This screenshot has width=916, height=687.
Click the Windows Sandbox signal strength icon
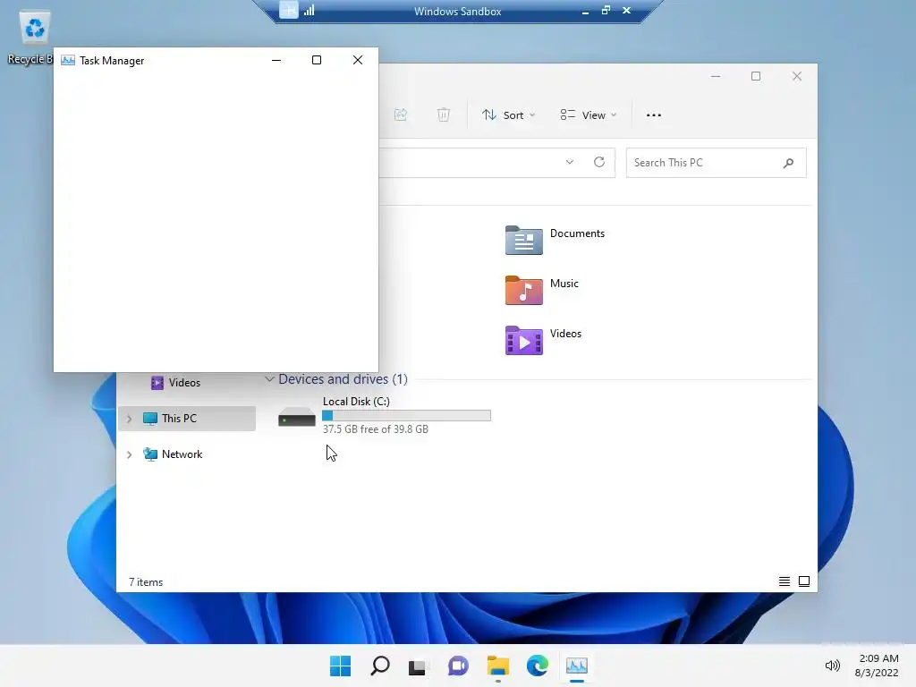(x=309, y=10)
